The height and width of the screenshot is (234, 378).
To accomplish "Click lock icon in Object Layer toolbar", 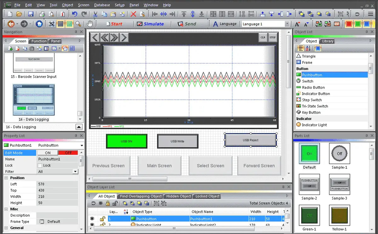I will (108, 203).
